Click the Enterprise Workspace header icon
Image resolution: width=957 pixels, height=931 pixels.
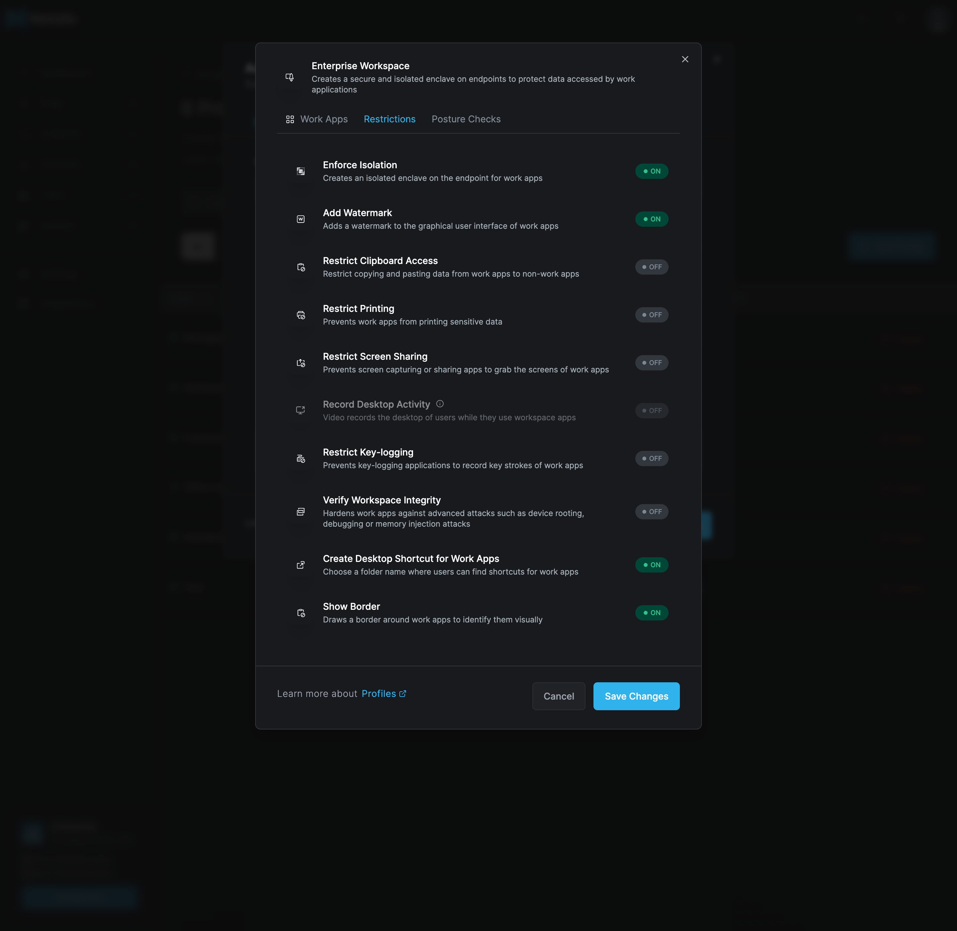[x=289, y=77]
